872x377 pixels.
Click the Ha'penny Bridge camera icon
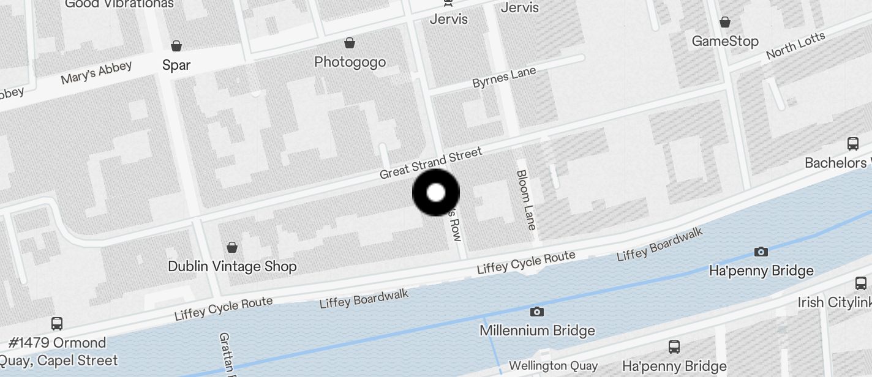coord(761,252)
